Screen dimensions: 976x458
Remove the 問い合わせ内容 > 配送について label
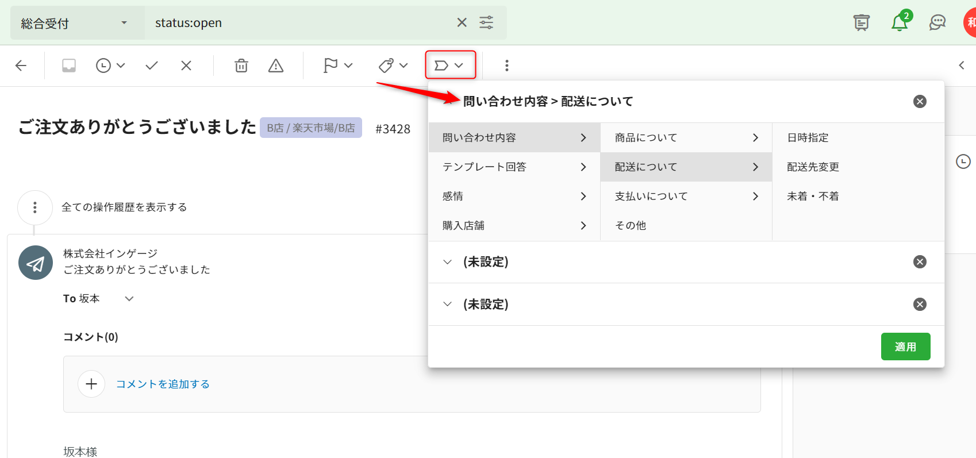click(920, 102)
